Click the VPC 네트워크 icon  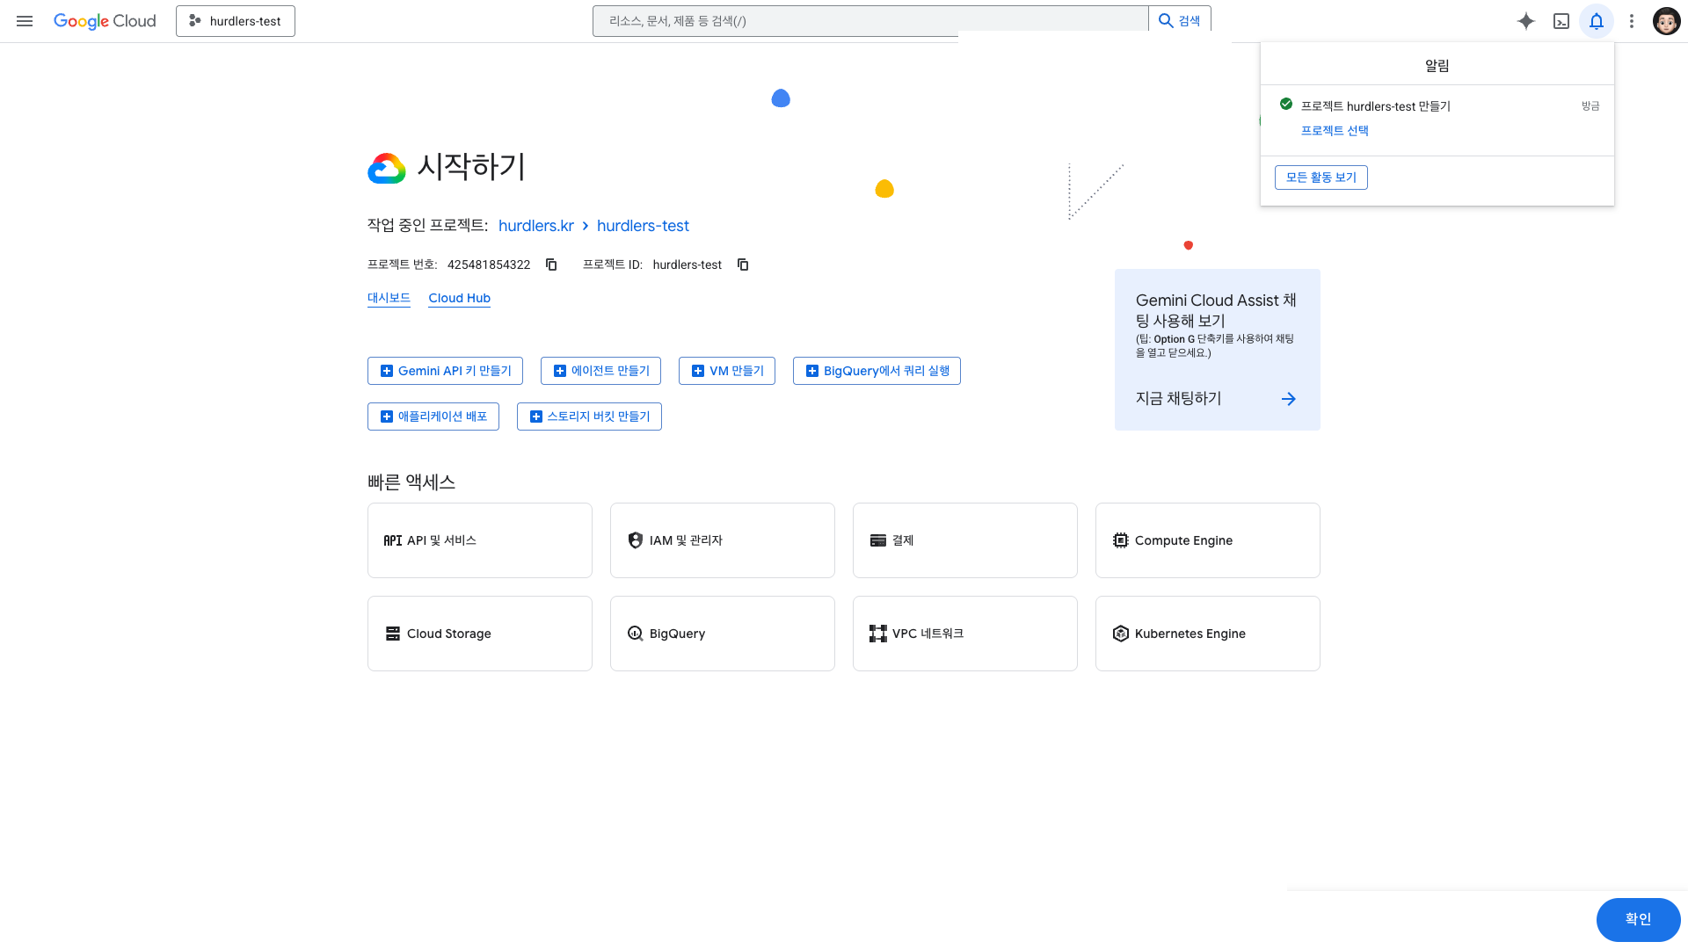tap(877, 634)
